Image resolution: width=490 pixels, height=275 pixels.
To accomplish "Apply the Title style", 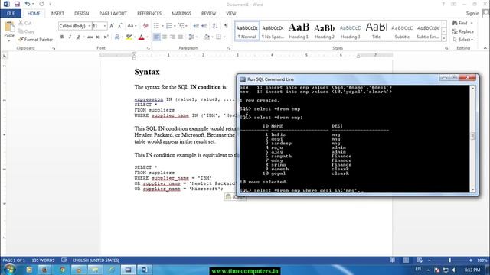I will pos(376,31).
